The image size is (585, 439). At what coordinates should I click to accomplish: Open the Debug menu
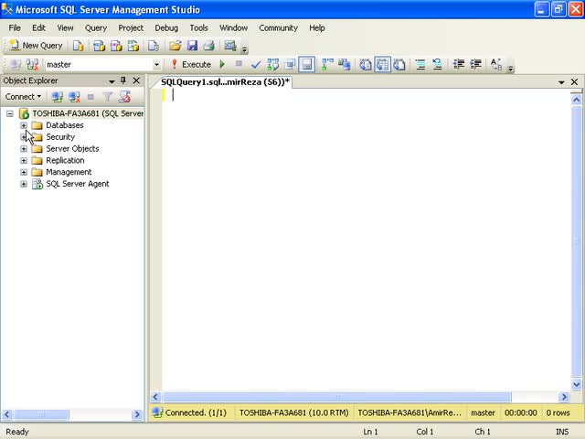point(166,28)
